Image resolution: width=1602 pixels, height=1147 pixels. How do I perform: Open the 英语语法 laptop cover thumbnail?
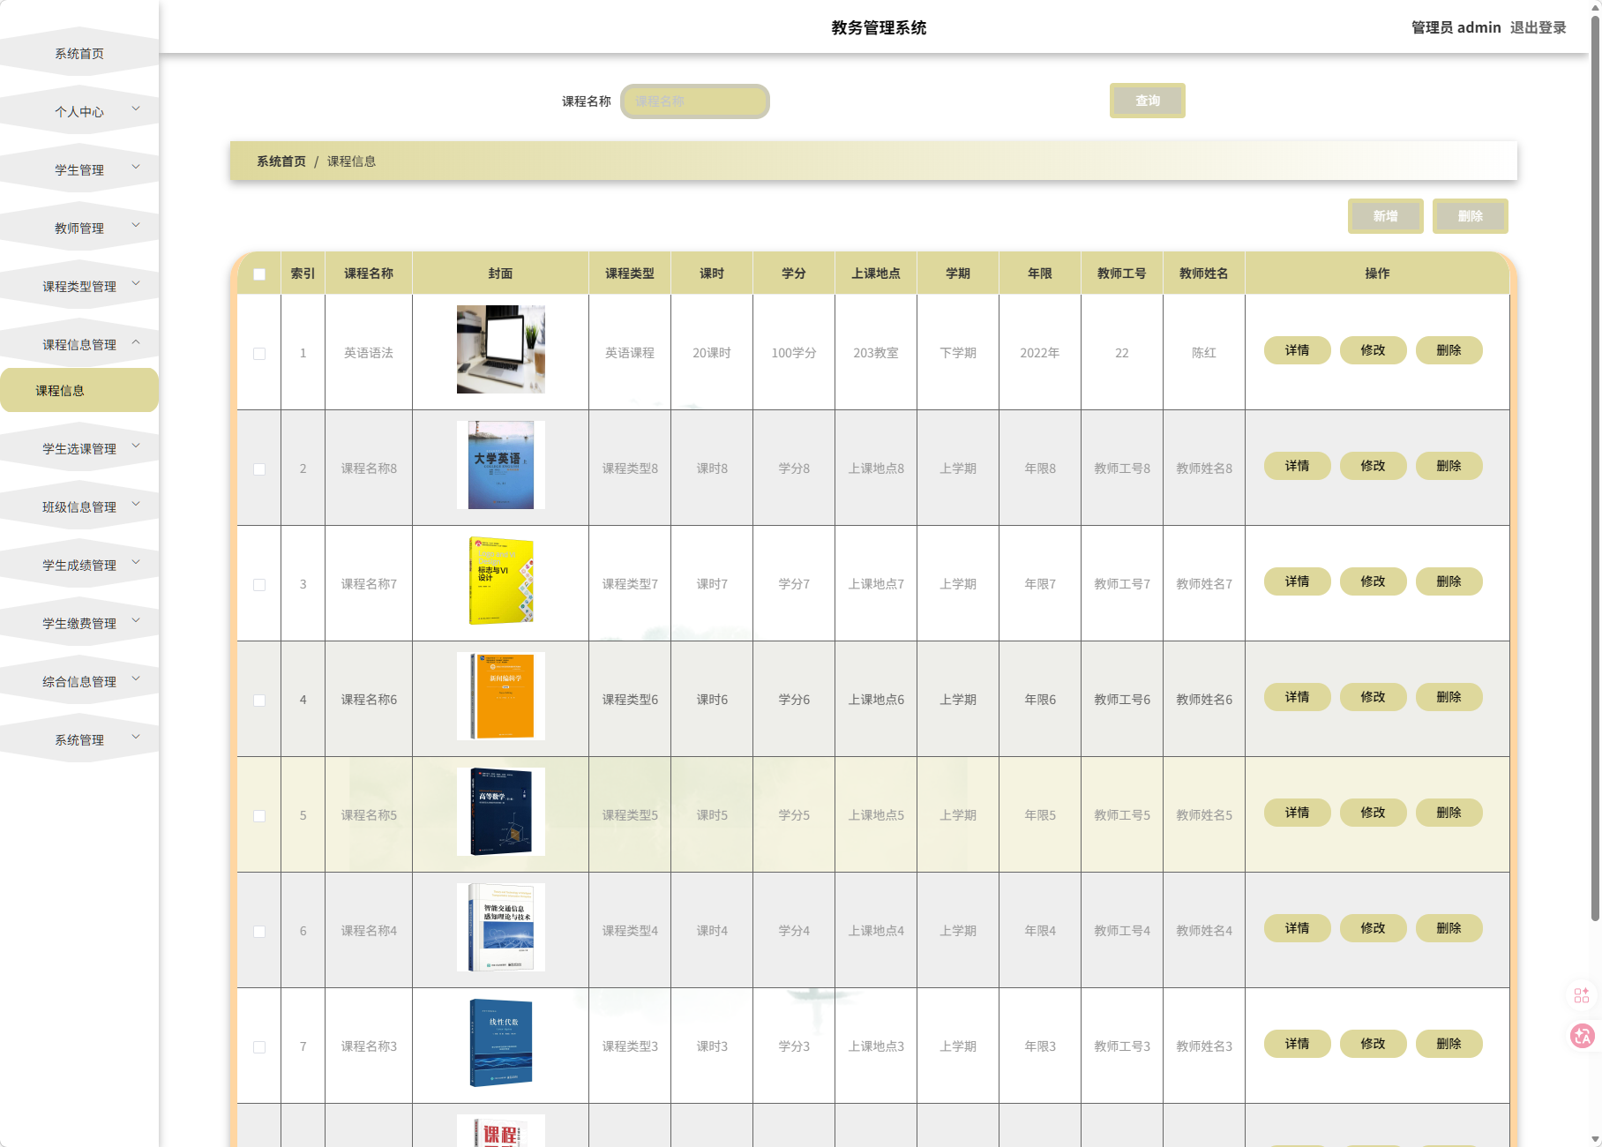(x=501, y=349)
